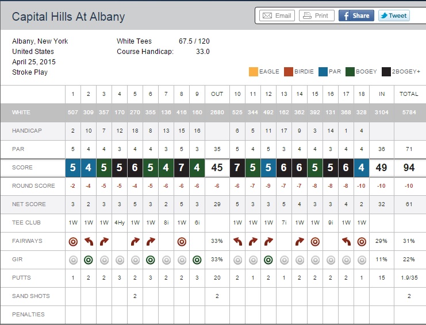This screenshot has height=325, width=426.
Task: Click the green GIR icon for hole 9
Action: 197,260
